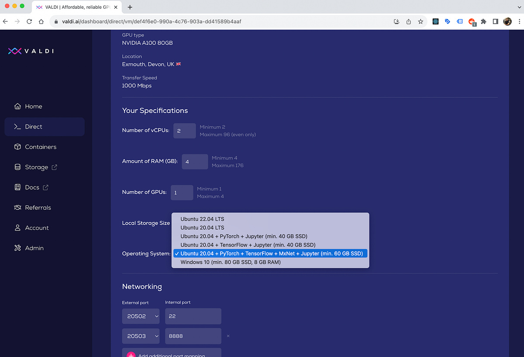
Task: Choose Ubuntu 20.04 + TensorFlow + Jupyter option
Action: point(271,245)
